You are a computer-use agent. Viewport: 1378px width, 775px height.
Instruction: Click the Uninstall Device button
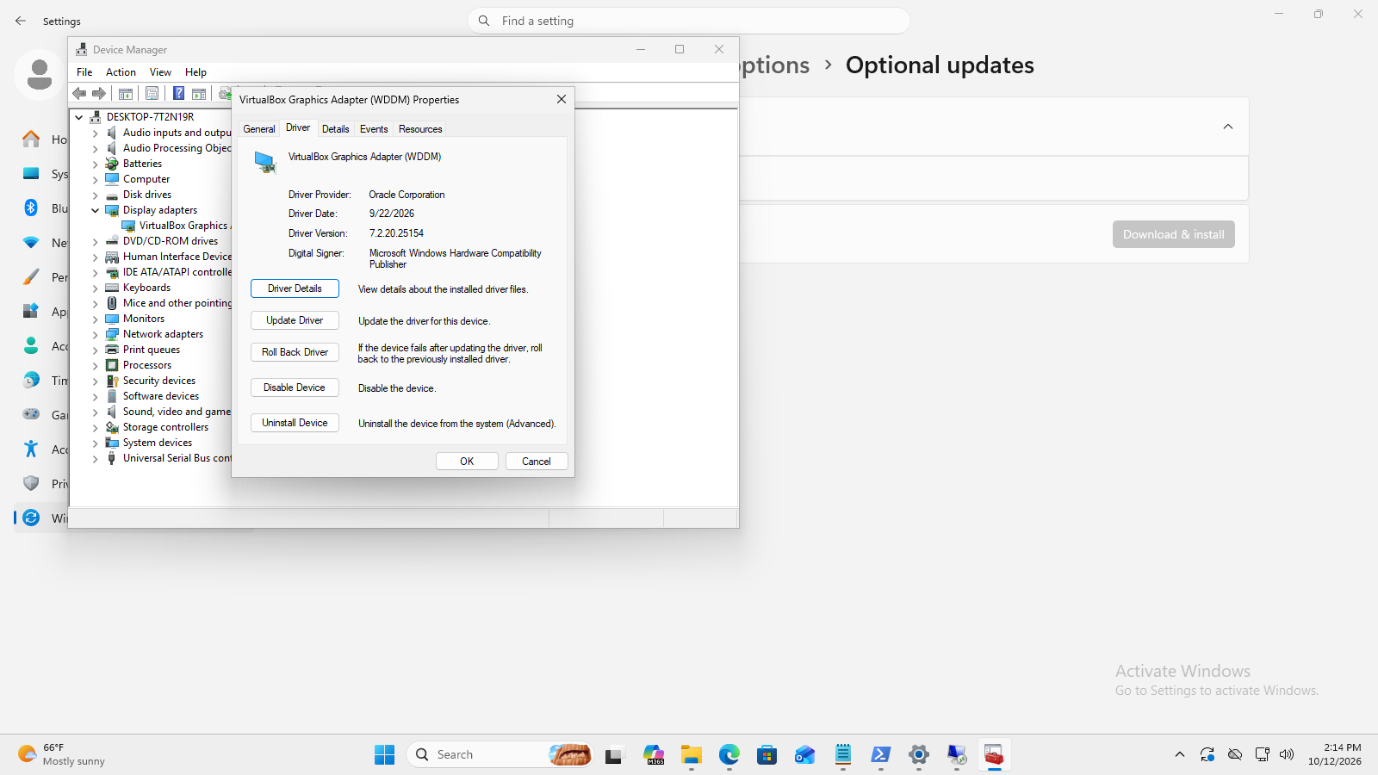click(295, 423)
